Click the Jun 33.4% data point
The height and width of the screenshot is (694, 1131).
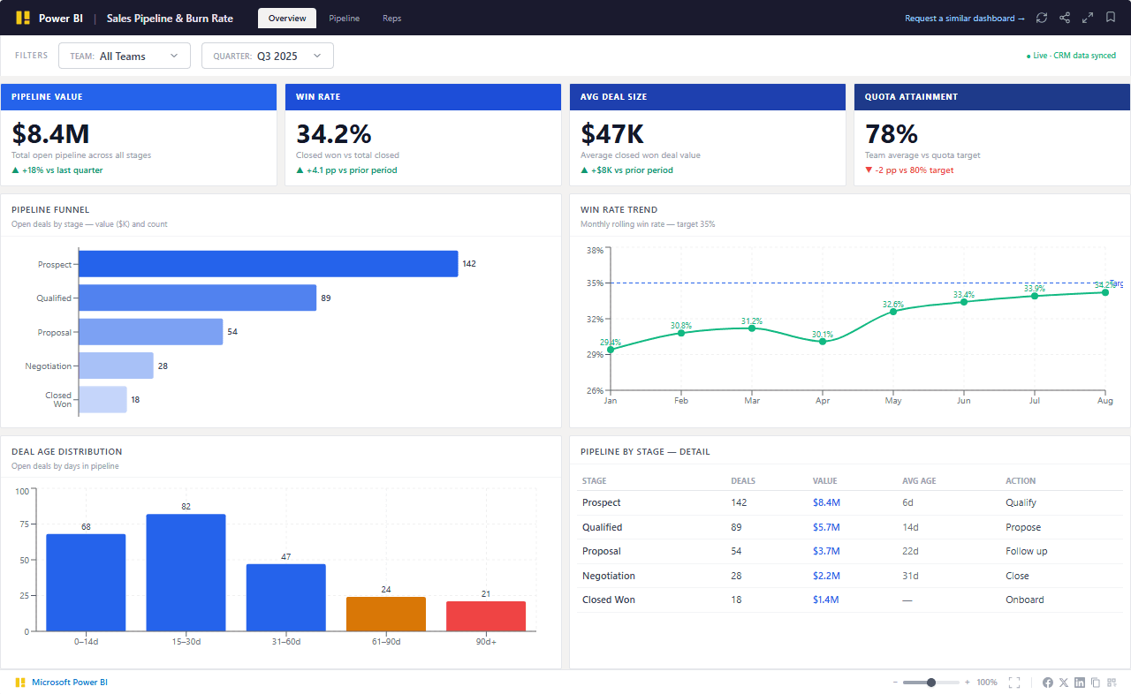pyautogui.click(x=964, y=302)
